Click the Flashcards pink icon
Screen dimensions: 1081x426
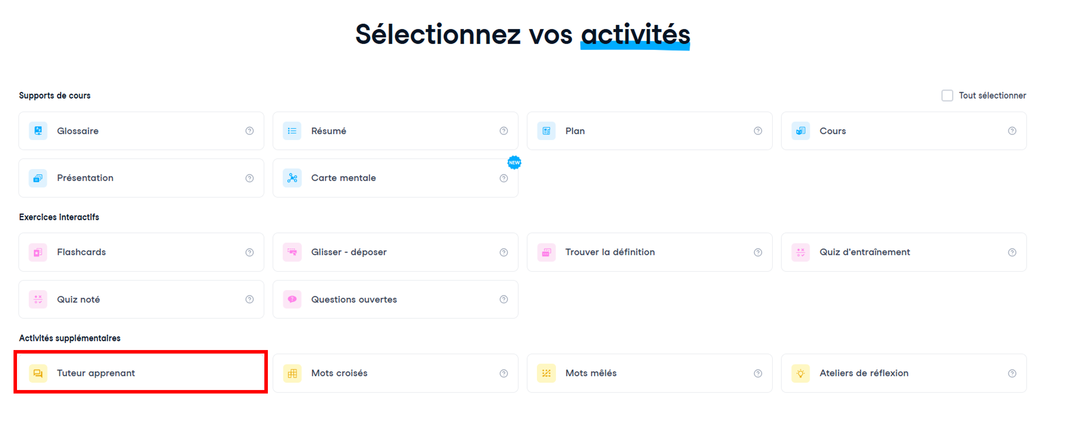(38, 252)
